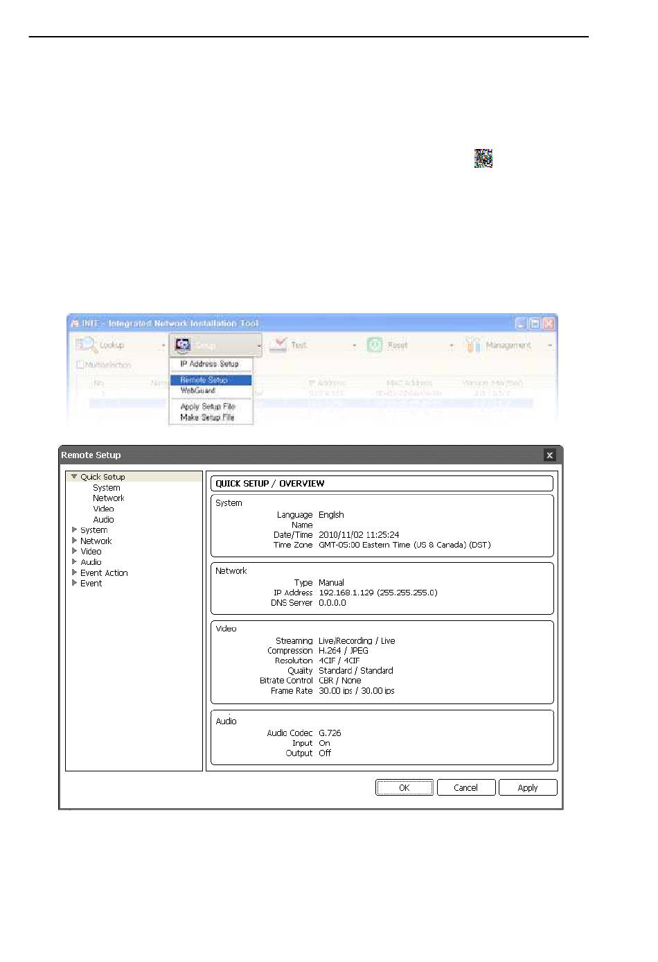Choose Remote Setup from Setup menu
This screenshot has height=962, width=658.
click(x=211, y=380)
